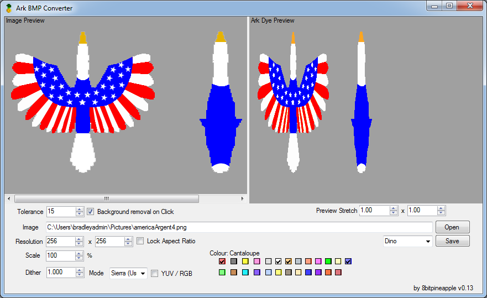Click the Image file path field

click(239, 227)
